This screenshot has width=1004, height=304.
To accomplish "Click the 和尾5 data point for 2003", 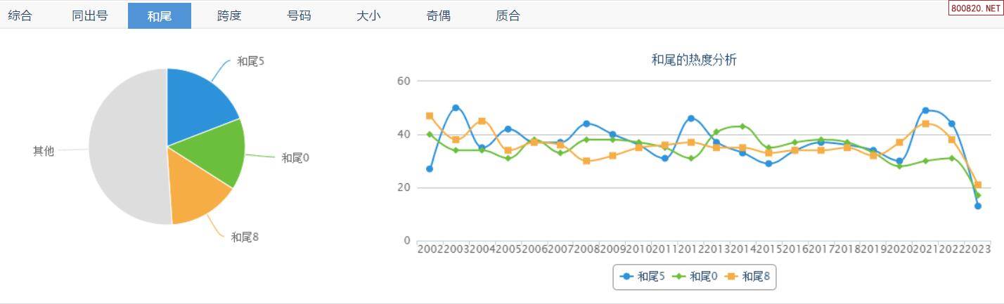I will click(456, 108).
